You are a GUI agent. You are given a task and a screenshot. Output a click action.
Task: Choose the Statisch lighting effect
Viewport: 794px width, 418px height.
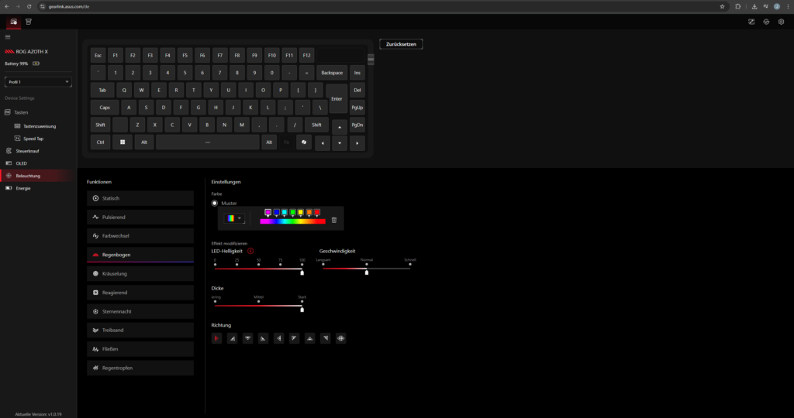click(140, 198)
